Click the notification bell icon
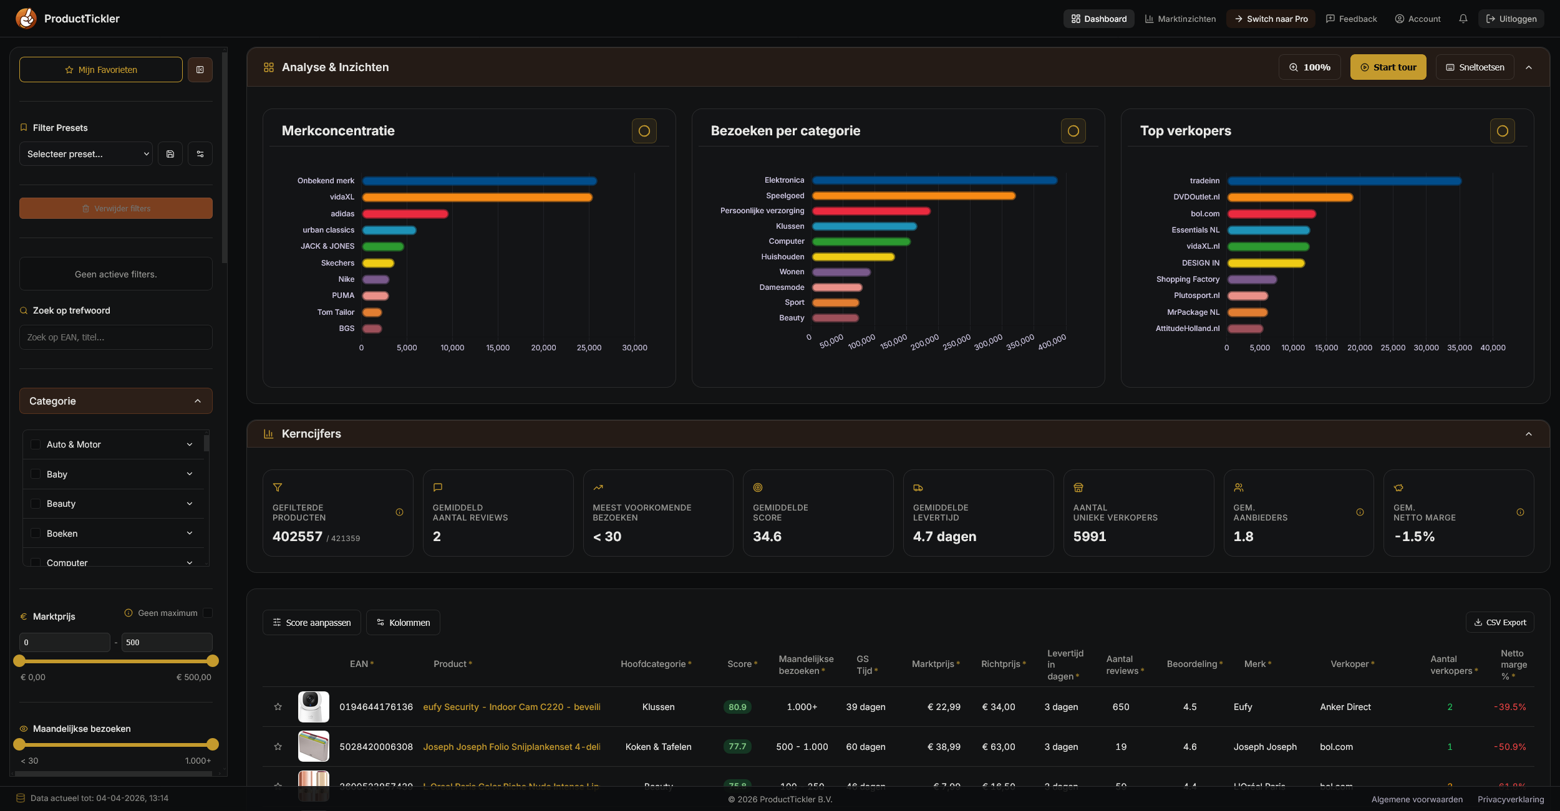1560x811 pixels. (1463, 19)
